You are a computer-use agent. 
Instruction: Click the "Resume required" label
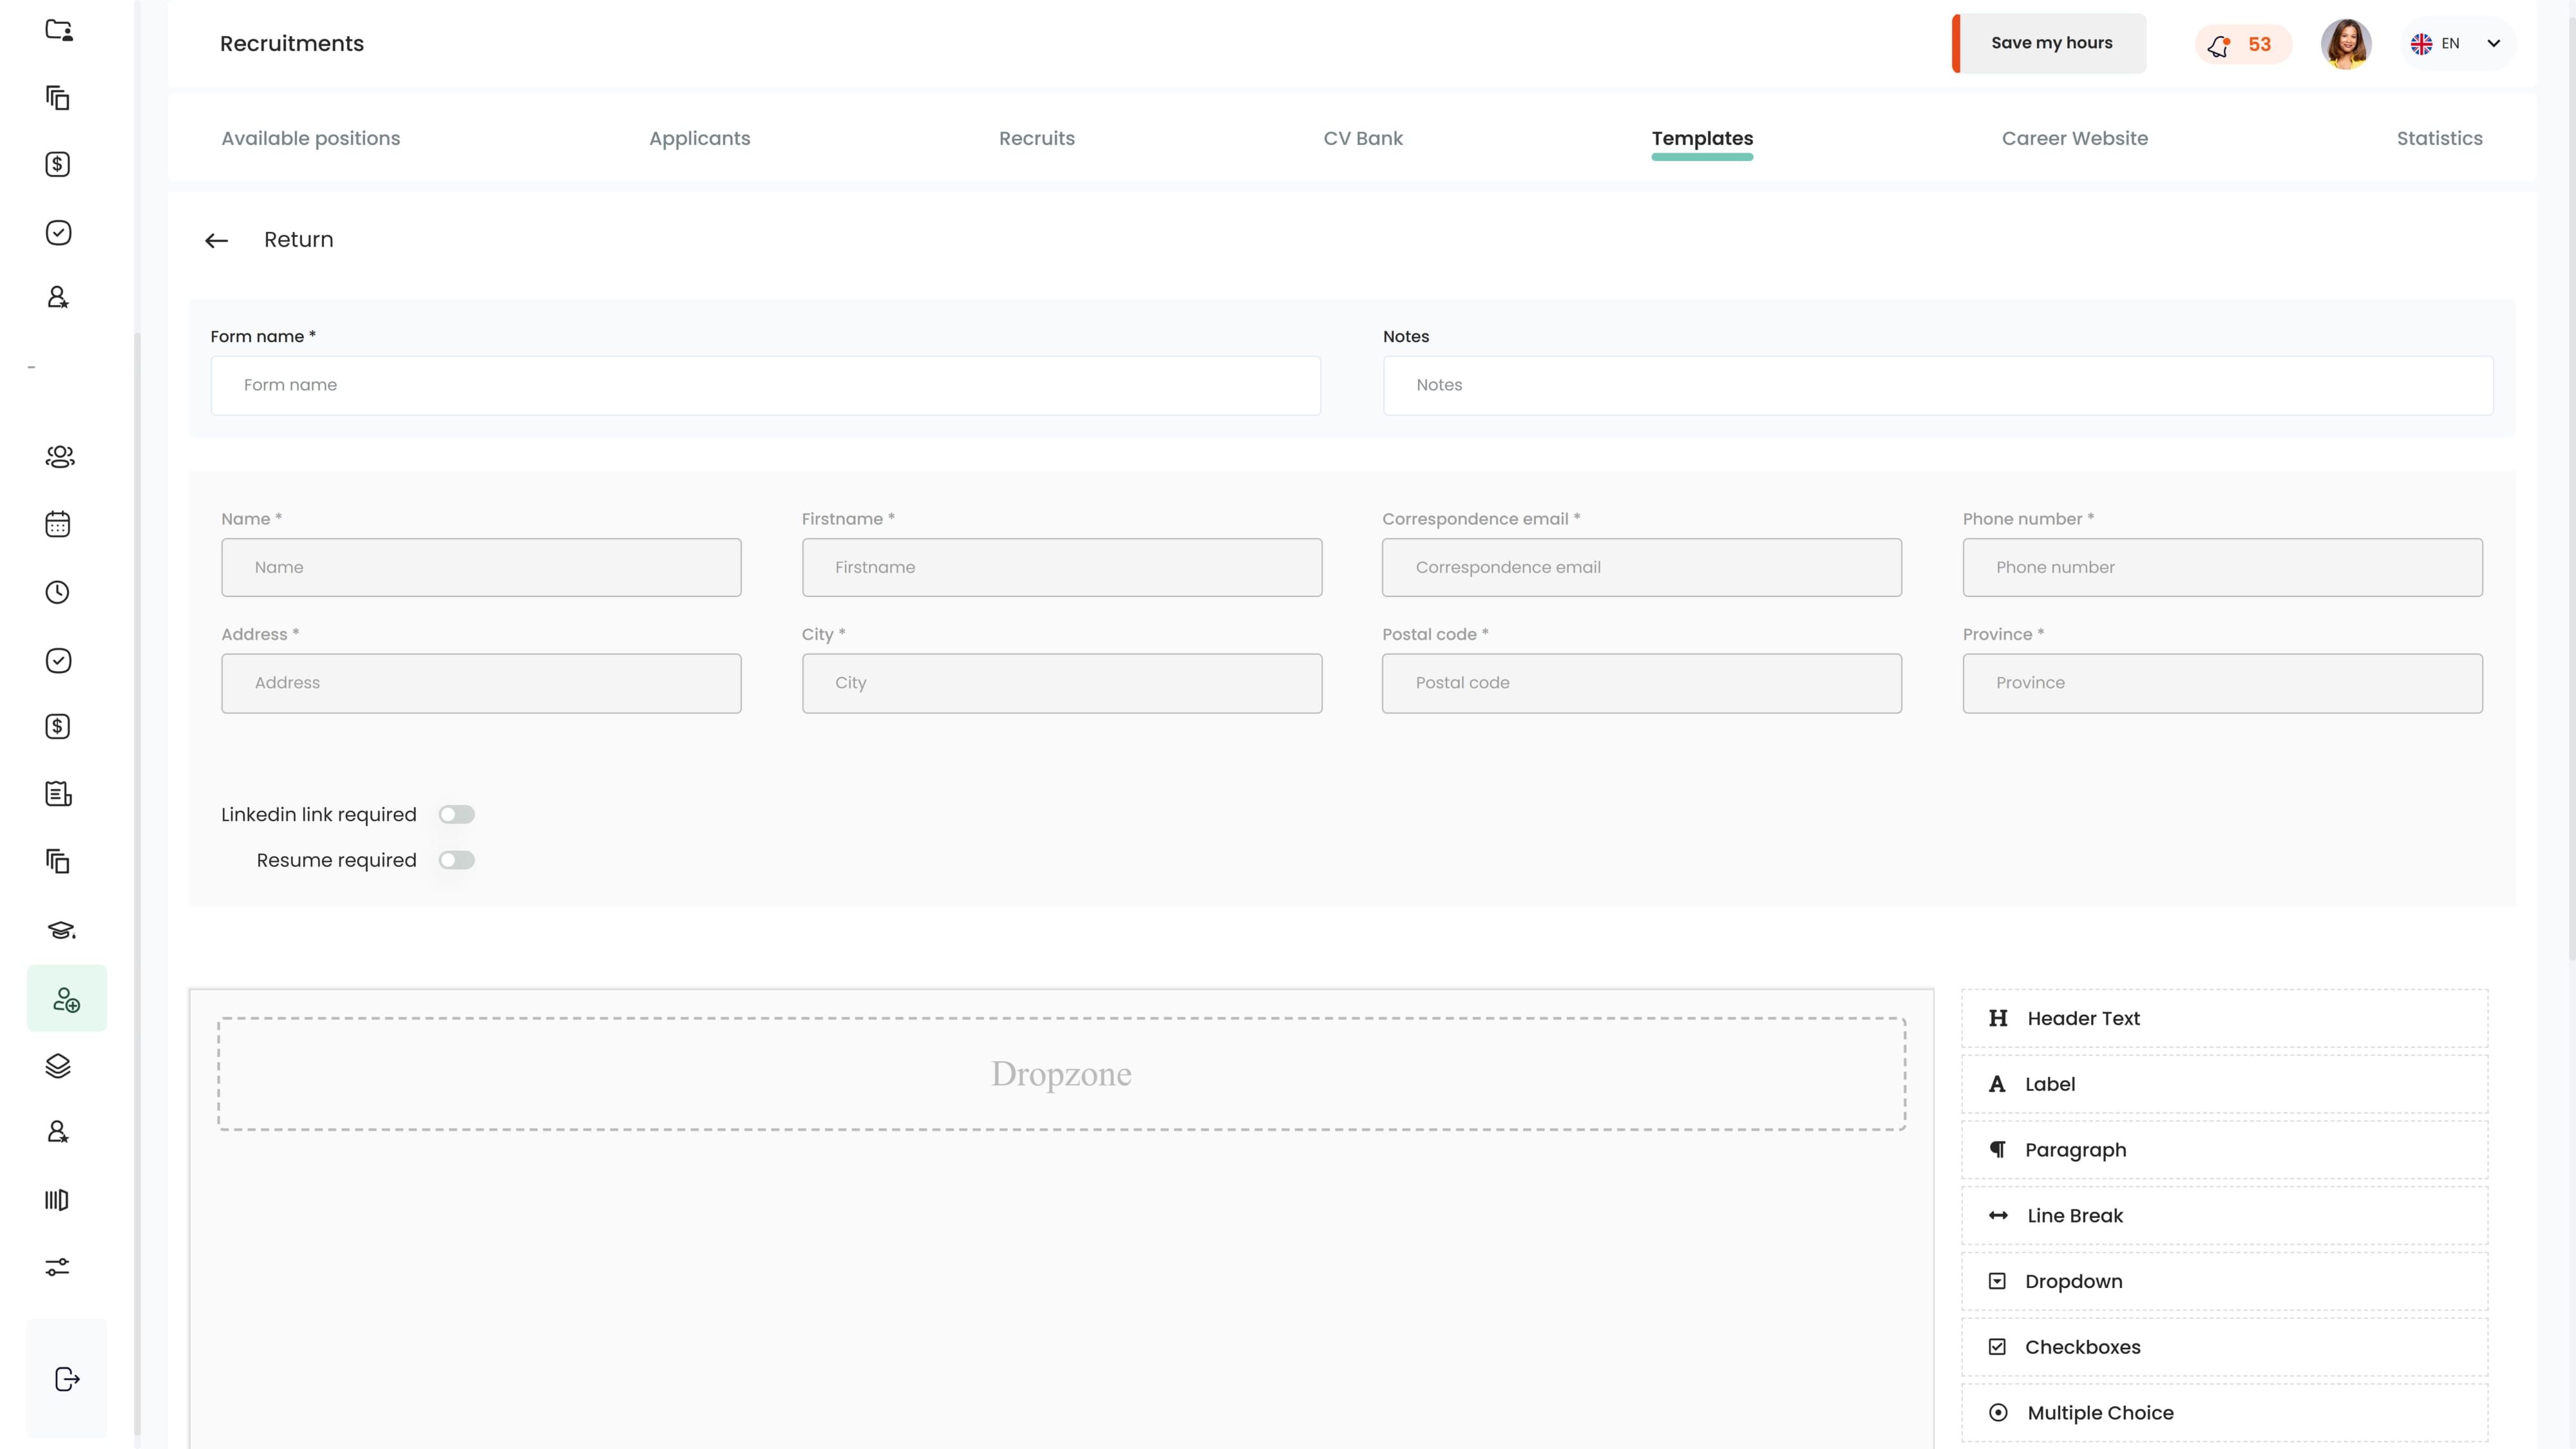pos(336,860)
